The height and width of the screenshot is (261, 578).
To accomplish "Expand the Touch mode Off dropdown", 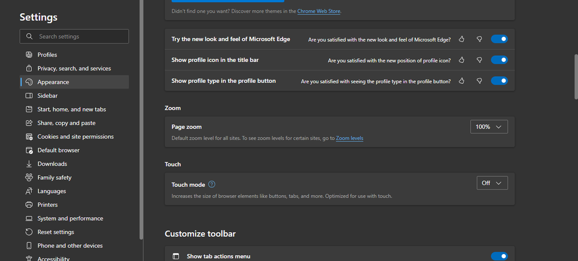I will tap(492, 183).
